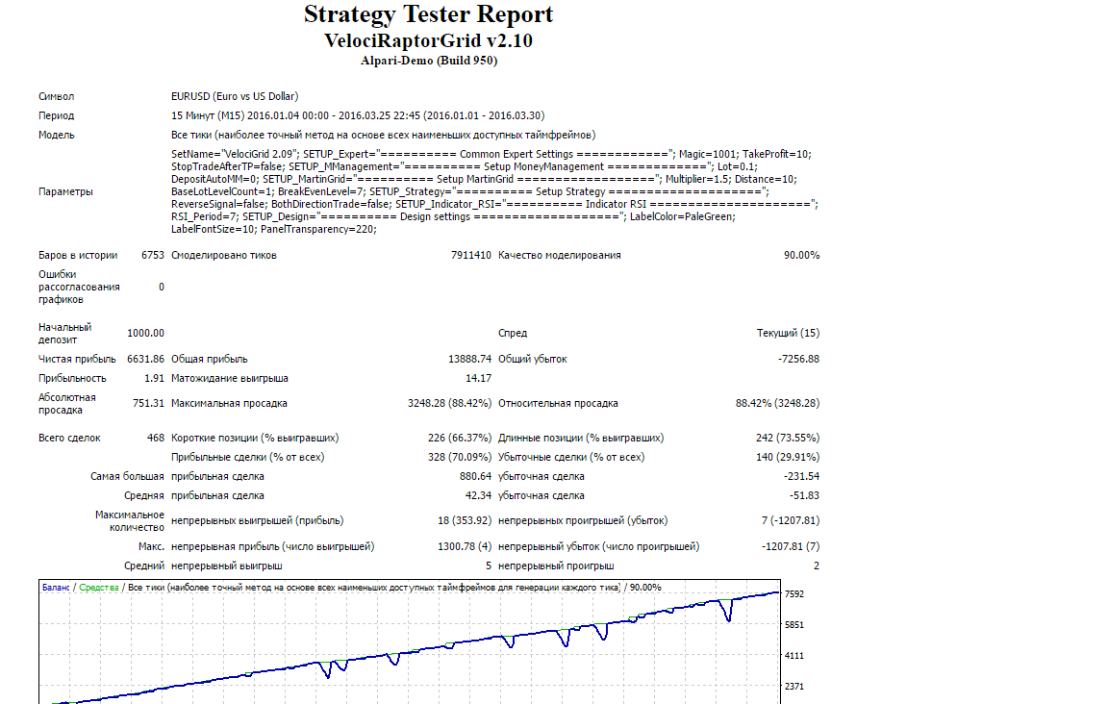
Task: Click the Модель label
Action: click(57, 135)
